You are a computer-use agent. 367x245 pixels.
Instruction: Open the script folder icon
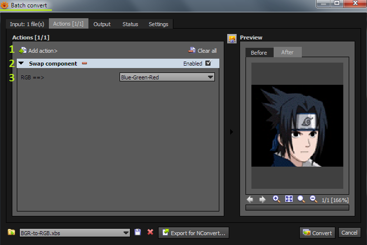click(x=11, y=232)
